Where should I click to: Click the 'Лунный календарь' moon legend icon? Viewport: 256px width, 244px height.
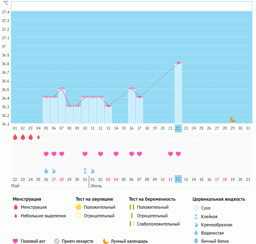click(106, 241)
